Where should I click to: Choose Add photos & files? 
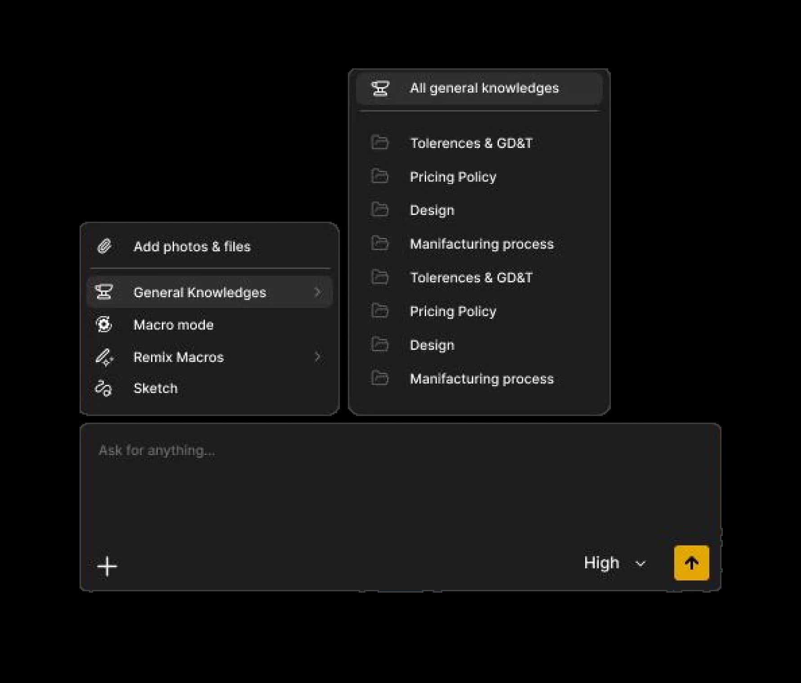pos(209,246)
